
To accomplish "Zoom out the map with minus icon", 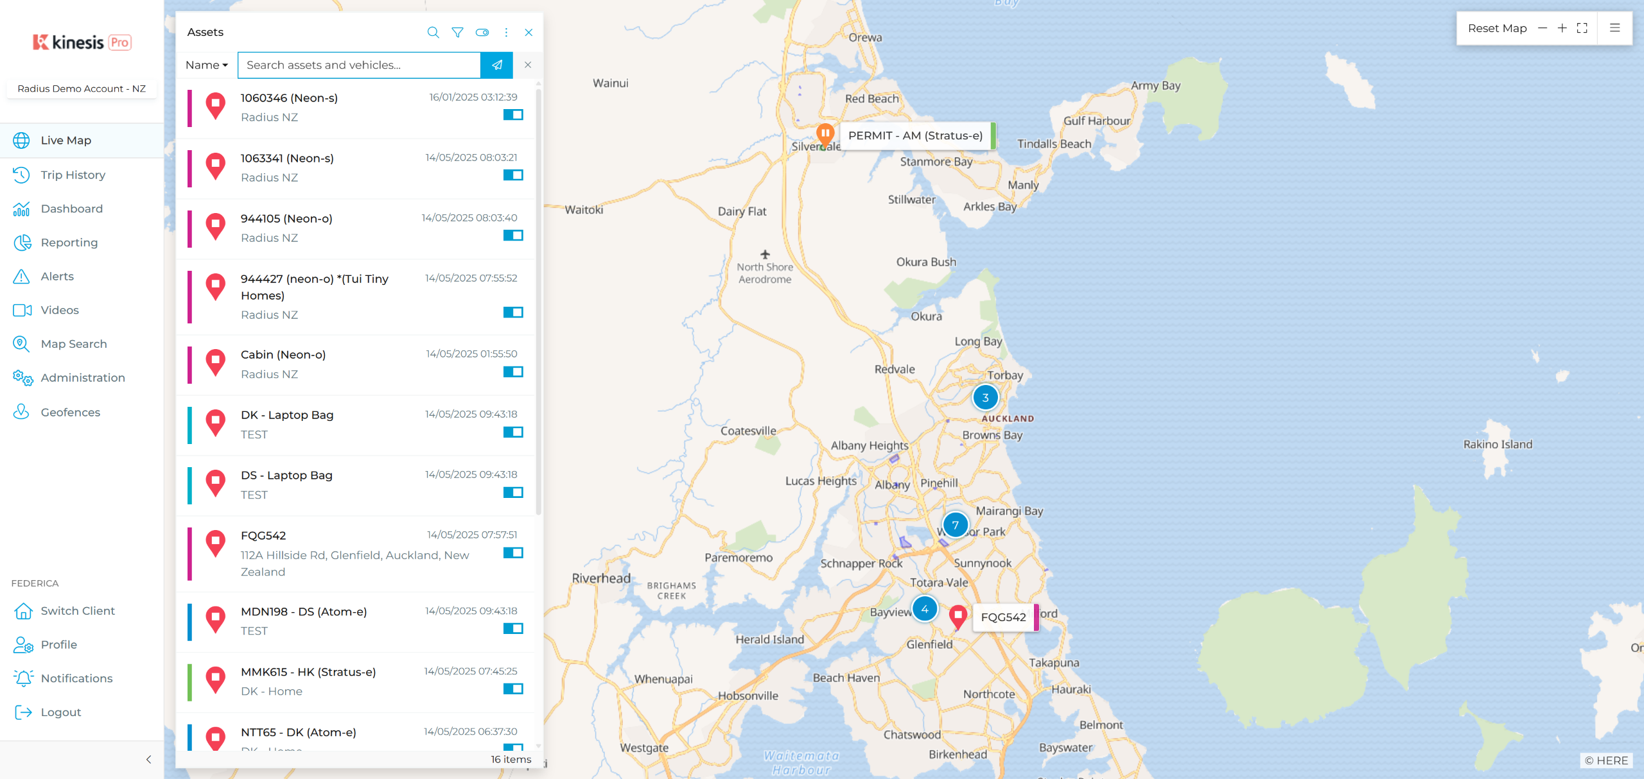I will (x=1543, y=28).
